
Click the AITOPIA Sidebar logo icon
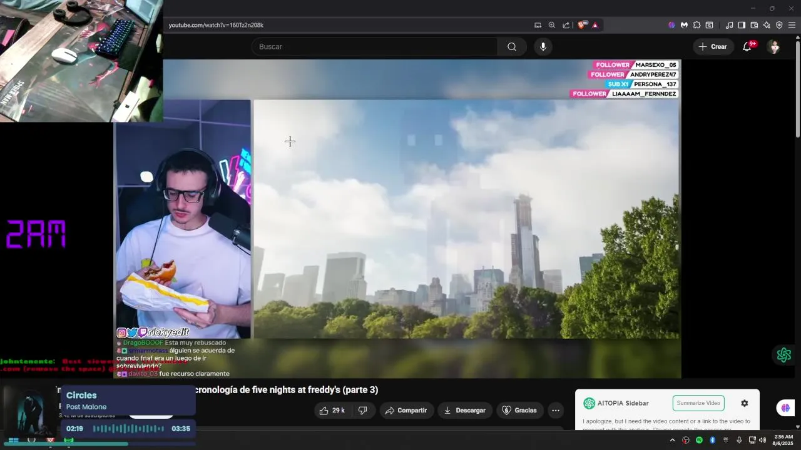point(589,403)
